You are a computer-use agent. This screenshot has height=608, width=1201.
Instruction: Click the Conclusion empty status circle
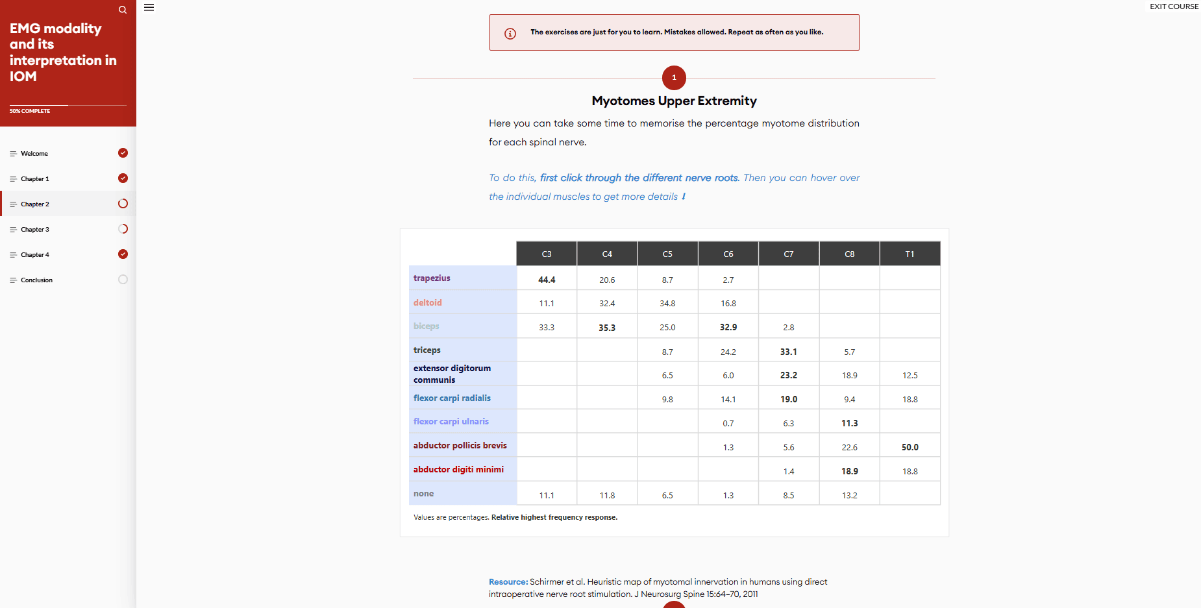123,280
